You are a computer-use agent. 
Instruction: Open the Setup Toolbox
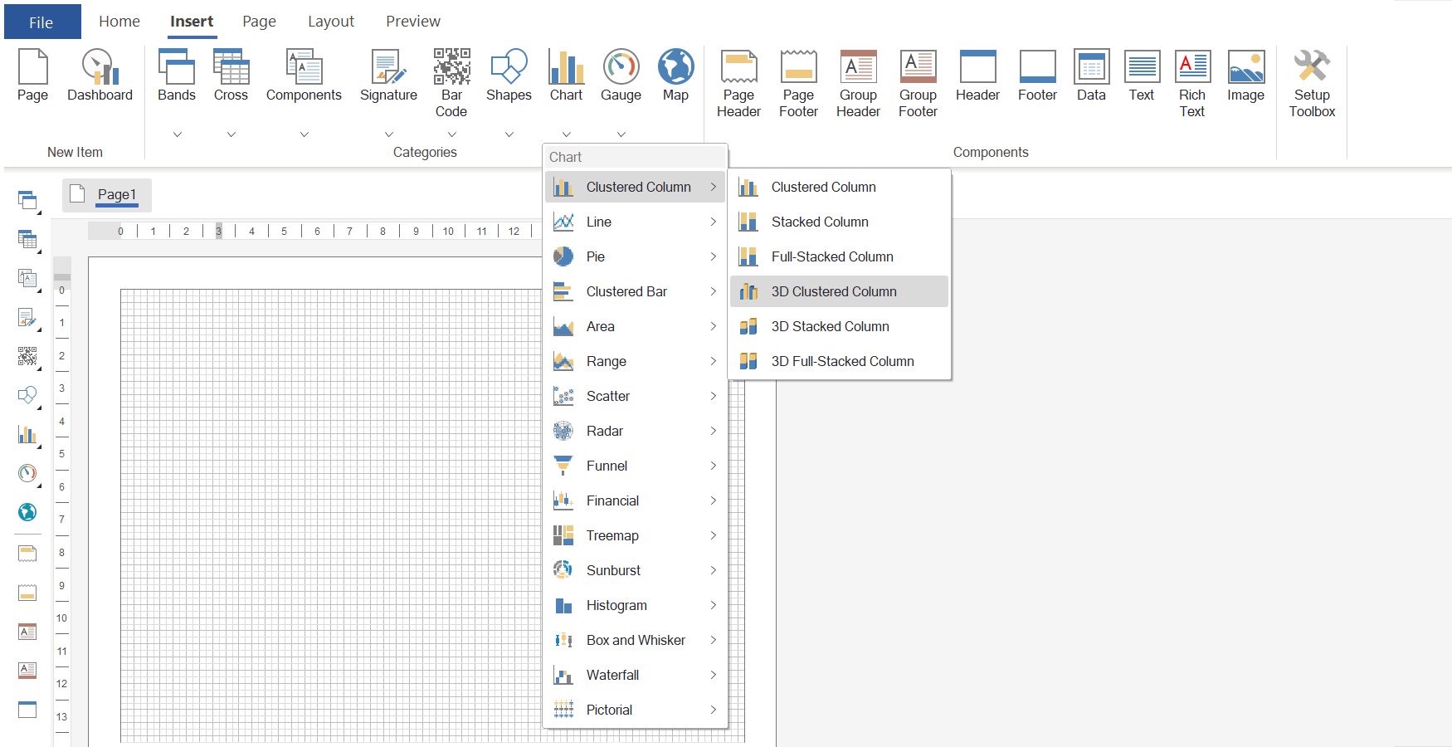pos(1311,79)
